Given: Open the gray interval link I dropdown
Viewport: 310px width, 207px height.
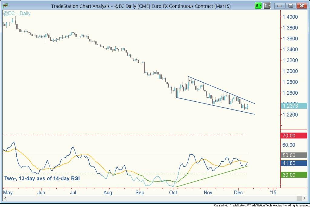Looking at the screenshot, I should [267, 5].
